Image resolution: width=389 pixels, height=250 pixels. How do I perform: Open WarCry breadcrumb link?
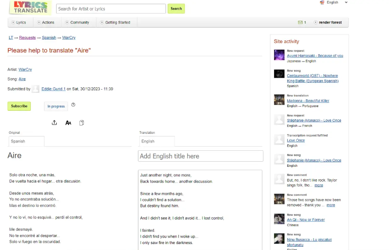pos(69,38)
